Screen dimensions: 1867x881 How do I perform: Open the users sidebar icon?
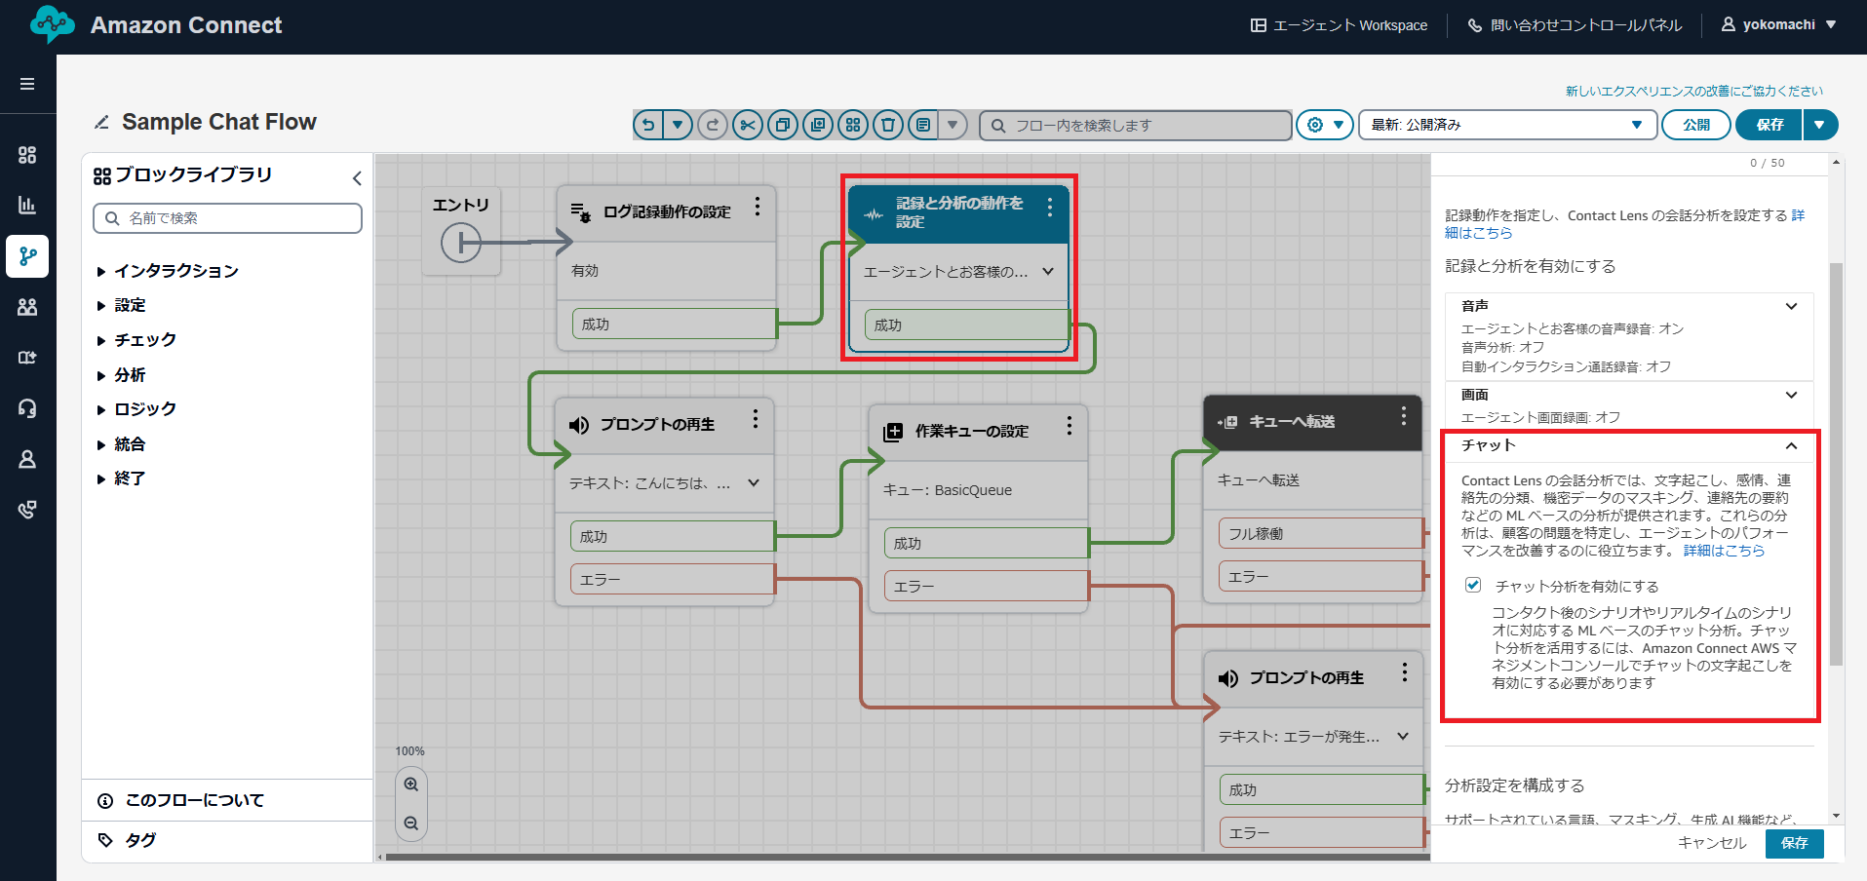tap(27, 307)
